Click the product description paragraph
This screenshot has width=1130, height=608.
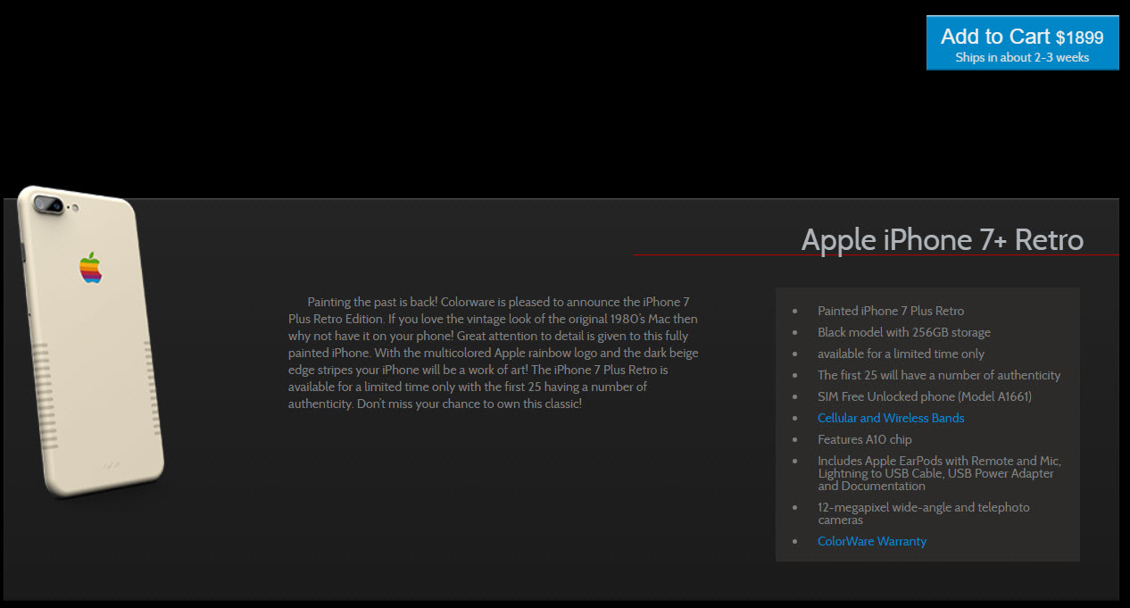coord(493,353)
